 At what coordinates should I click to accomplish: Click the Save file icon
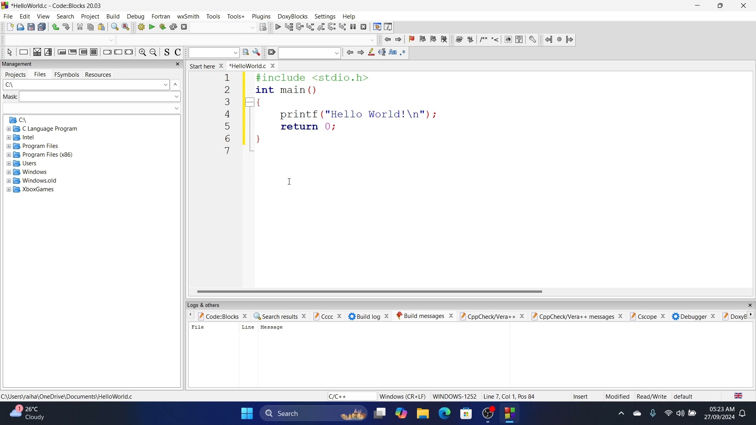tap(31, 28)
